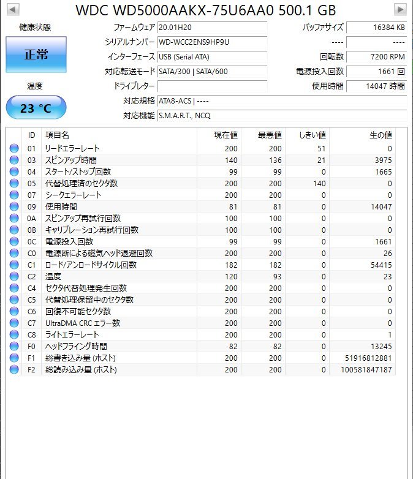Click the raw value 3975

(x=384, y=160)
